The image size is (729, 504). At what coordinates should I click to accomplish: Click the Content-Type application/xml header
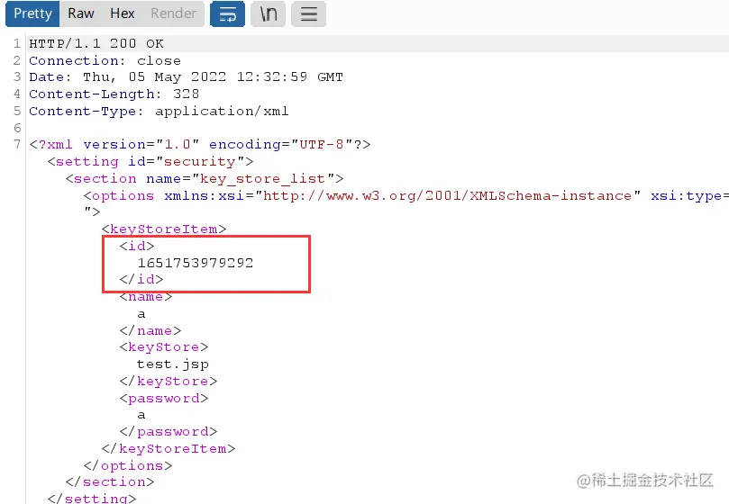tap(159, 112)
